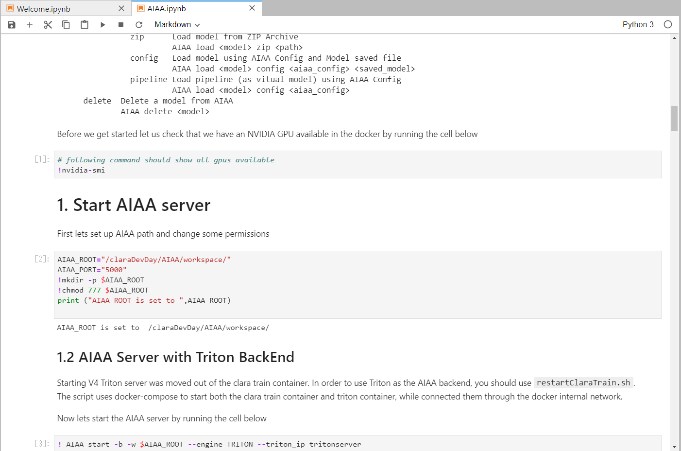Select the nvidia-smi code cell
Image resolution: width=681 pixels, height=451 pixels.
click(x=358, y=165)
